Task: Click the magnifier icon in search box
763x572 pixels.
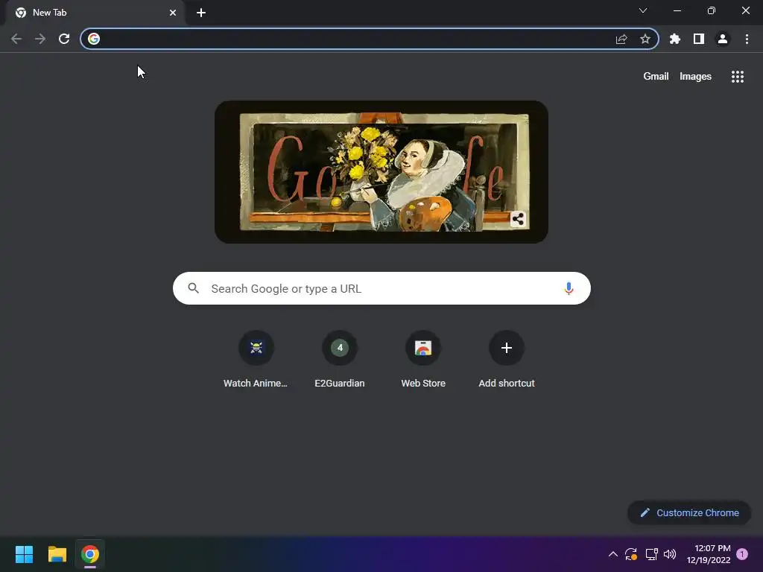Action: [193, 288]
